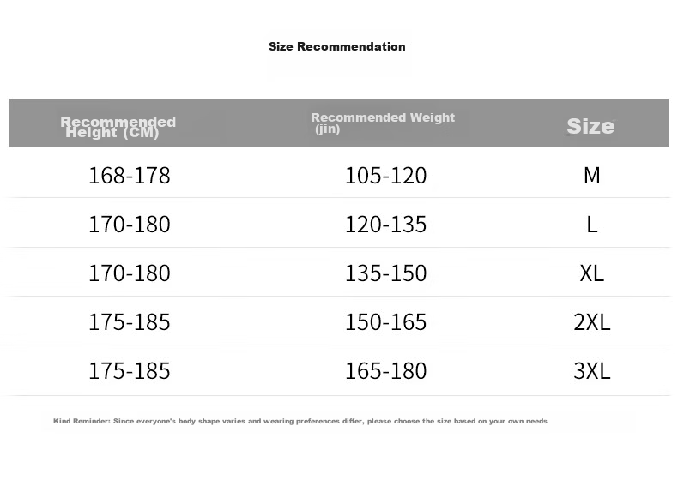Click the Size column header

tap(590, 126)
